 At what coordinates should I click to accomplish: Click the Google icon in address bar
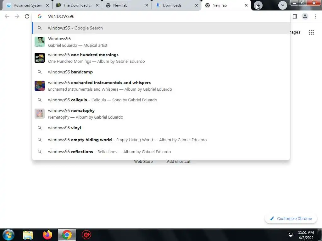pos(40,16)
